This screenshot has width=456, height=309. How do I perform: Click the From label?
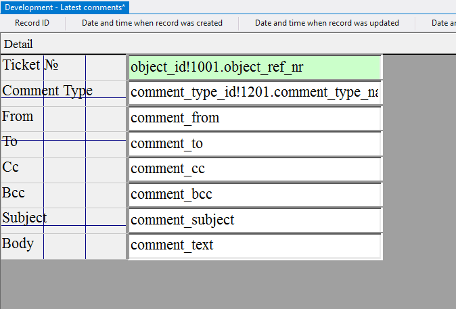(x=18, y=116)
